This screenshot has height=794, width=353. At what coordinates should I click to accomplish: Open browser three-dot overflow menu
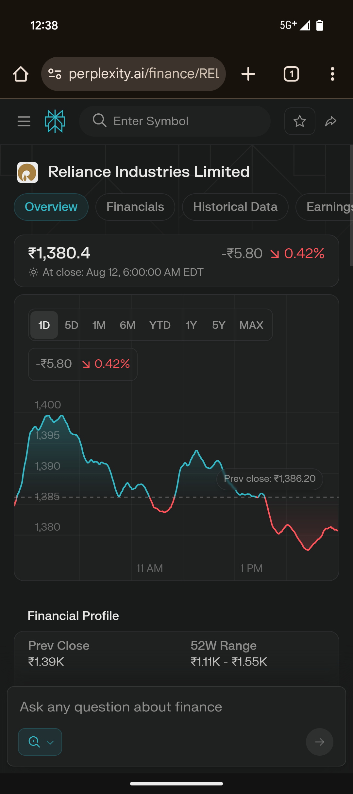coord(332,74)
